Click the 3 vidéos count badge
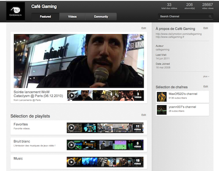This screenshot has height=171, width=219. [138, 96]
